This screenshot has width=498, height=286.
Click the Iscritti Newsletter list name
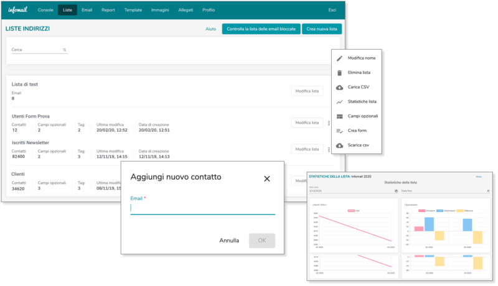point(30,142)
